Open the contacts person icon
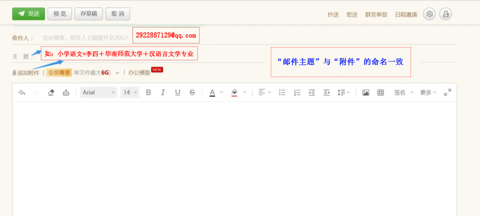Screen dimensions: 480x216 446,14
